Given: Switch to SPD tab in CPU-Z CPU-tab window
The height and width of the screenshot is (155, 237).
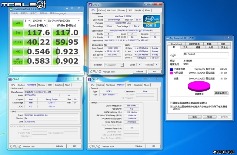Looking at the screenshot, I should [130, 10].
